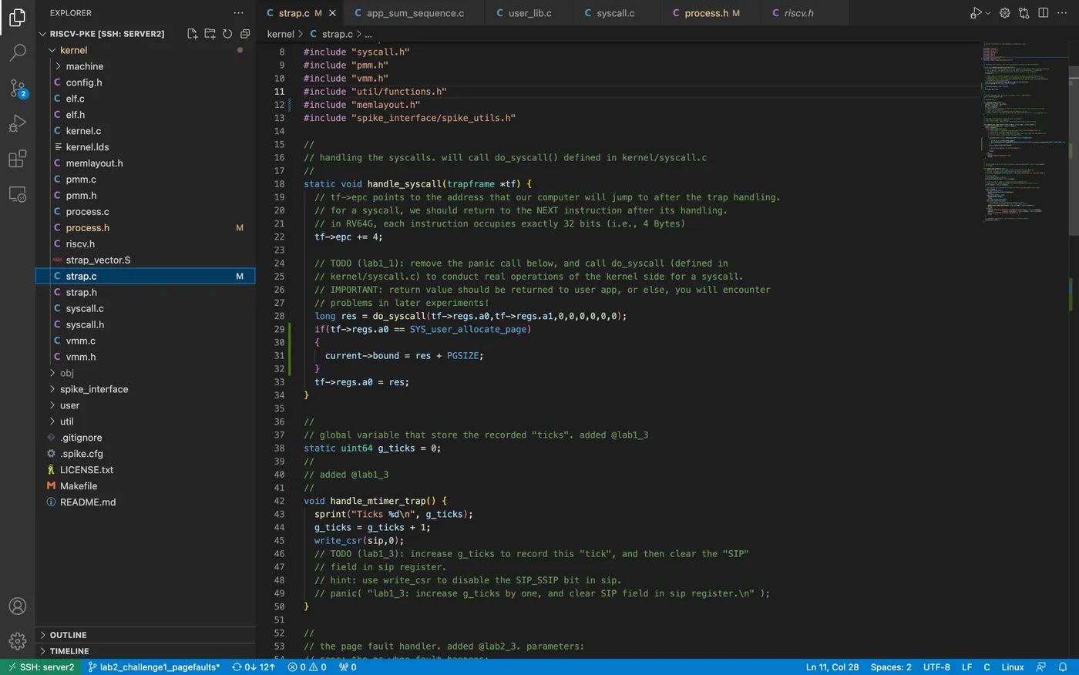The height and width of the screenshot is (675, 1079).
Task: Open the run dropdown arrow in editor toolbar
Action: 988,13
